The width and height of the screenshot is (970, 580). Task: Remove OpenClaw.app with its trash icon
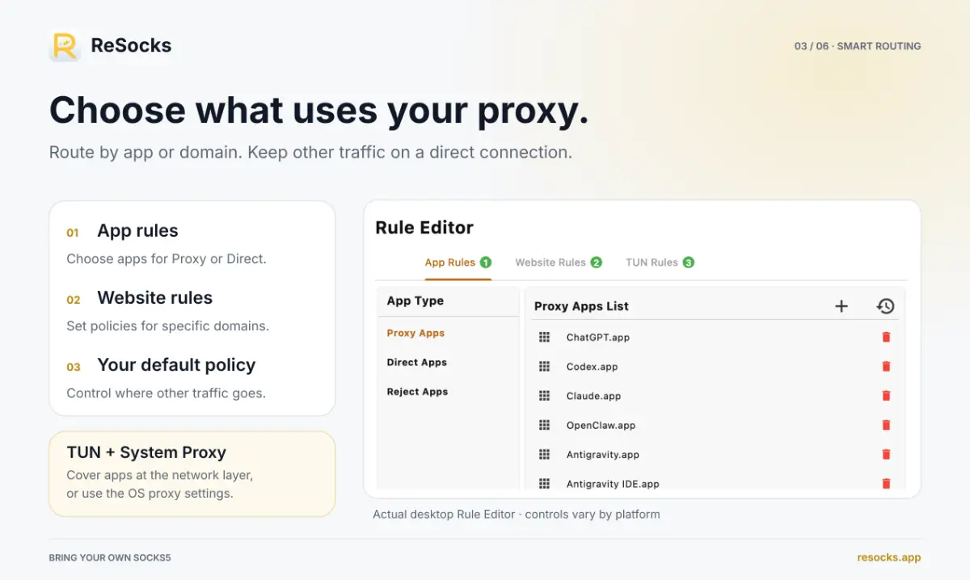pos(886,425)
